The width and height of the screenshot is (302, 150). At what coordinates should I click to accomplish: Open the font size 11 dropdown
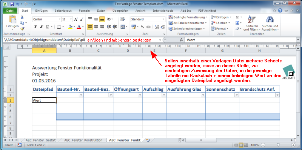coord(71,20)
